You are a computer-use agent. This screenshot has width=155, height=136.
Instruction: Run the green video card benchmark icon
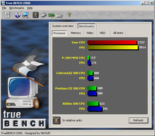pyautogui.click(x=52, y=15)
